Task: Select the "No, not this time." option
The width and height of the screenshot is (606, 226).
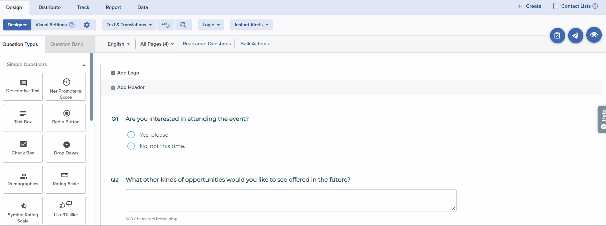Action: [x=131, y=146]
